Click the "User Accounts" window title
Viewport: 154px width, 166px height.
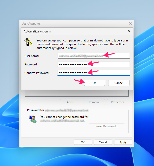[31, 24]
